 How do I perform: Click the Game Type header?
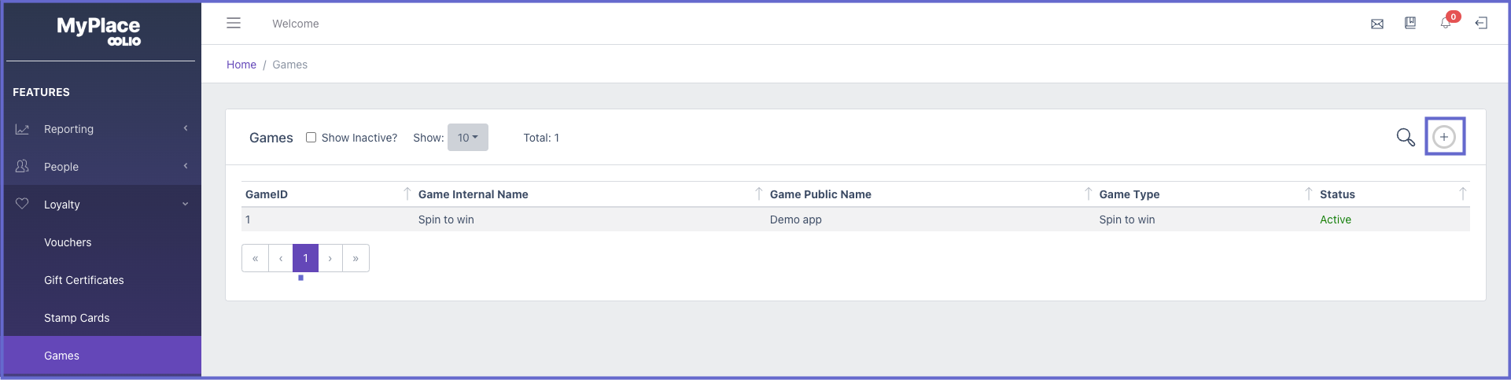(1130, 194)
